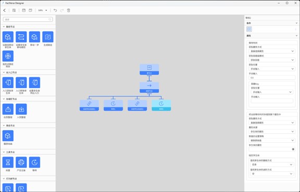Image resolution: width=300 pixels, height=192 pixels.
Task: Open the 获取位置 dropdown showing 手动输入
Action: pyautogui.click(x=272, y=69)
